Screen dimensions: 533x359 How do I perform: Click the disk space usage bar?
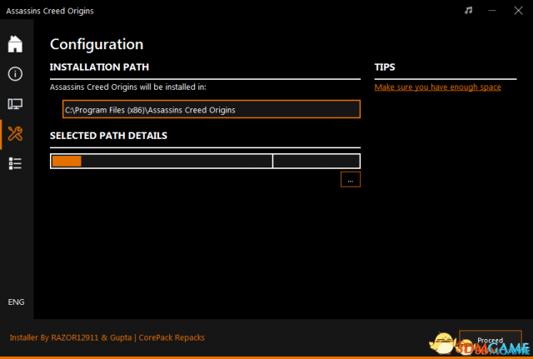point(205,161)
